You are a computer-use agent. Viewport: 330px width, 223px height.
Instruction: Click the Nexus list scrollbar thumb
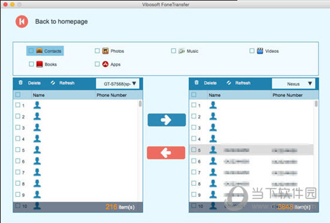(316, 103)
